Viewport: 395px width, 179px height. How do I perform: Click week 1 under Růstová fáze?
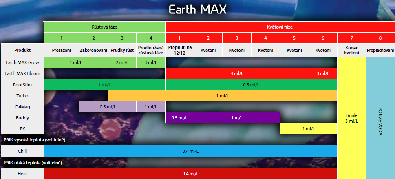click(62, 38)
